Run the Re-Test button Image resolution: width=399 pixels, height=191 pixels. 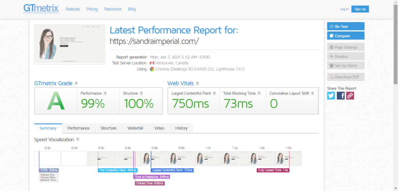click(346, 26)
